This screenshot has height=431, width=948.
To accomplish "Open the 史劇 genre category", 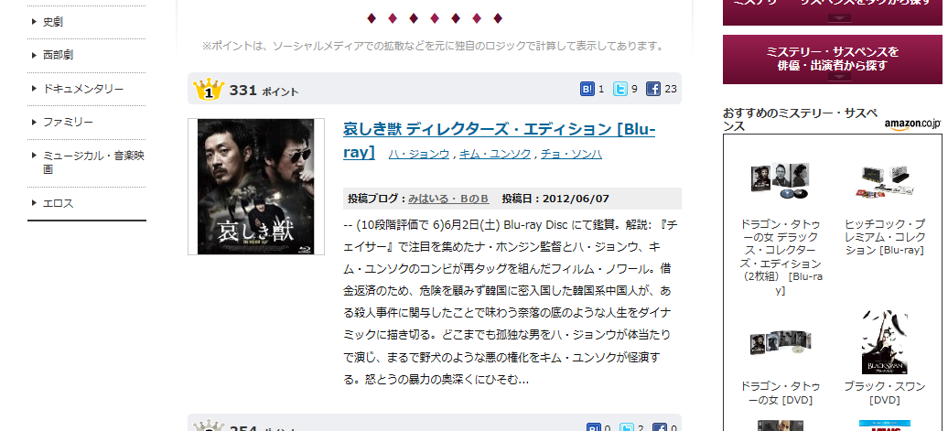I will pyautogui.click(x=52, y=22).
